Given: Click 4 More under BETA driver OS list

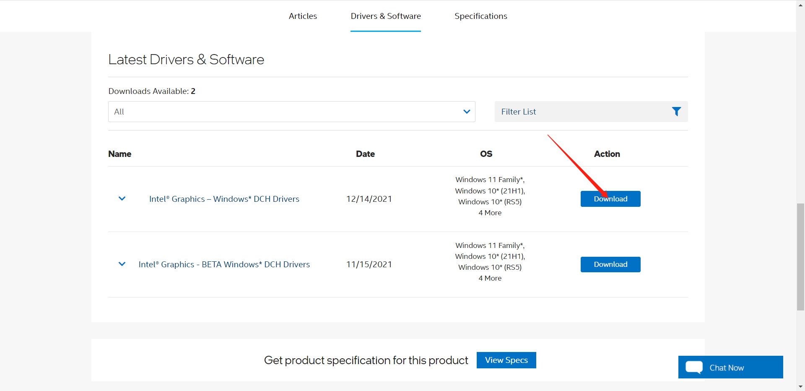Looking at the screenshot, I should point(490,278).
